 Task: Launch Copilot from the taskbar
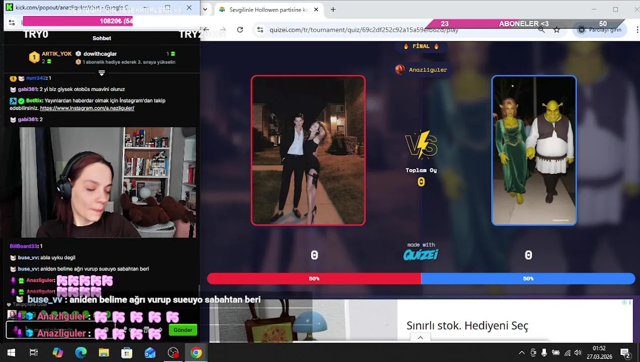pyautogui.click(x=58, y=353)
